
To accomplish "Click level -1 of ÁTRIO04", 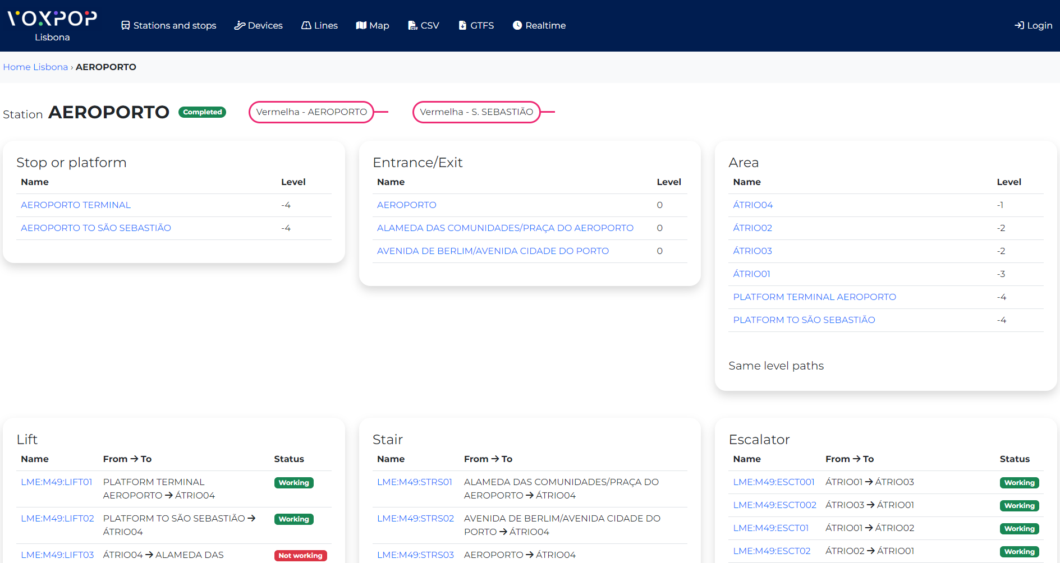I will point(1000,205).
